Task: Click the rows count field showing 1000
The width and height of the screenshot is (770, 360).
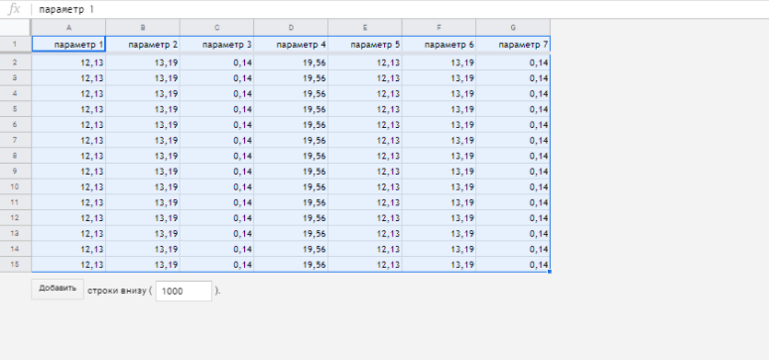Action: pyautogui.click(x=184, y=291)
